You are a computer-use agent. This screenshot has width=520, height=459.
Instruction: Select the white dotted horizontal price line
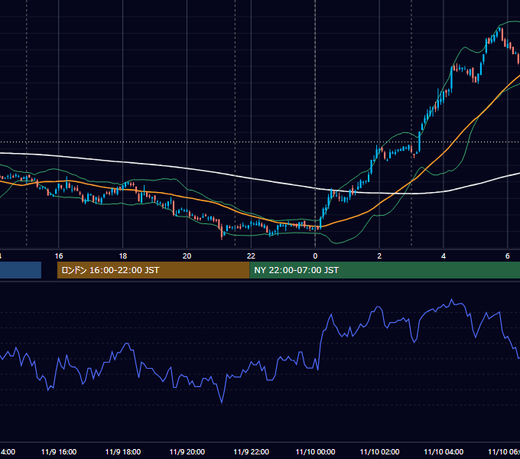coord(260,142)
